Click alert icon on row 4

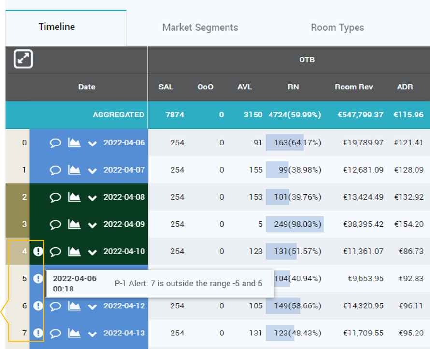[x=38, y=251]
